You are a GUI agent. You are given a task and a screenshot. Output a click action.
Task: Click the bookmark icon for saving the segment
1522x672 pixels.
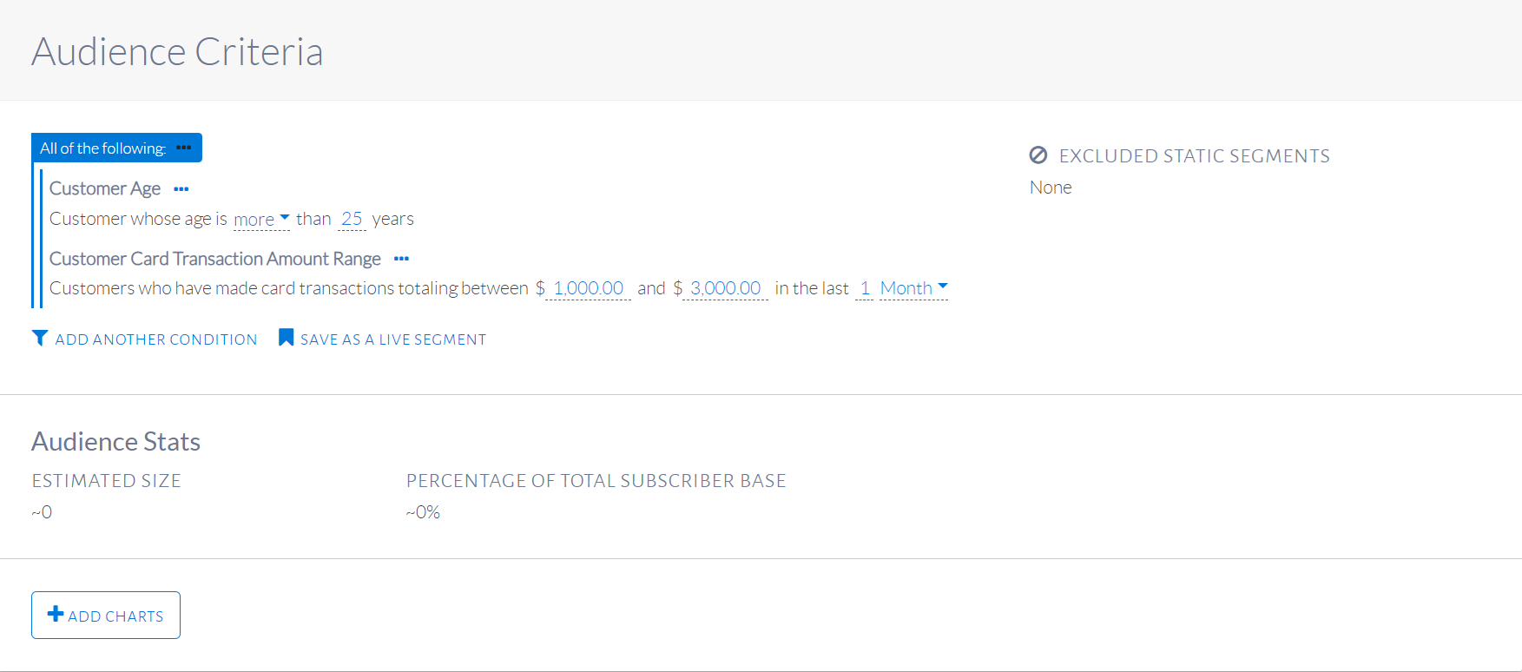[x=286, y=338]
